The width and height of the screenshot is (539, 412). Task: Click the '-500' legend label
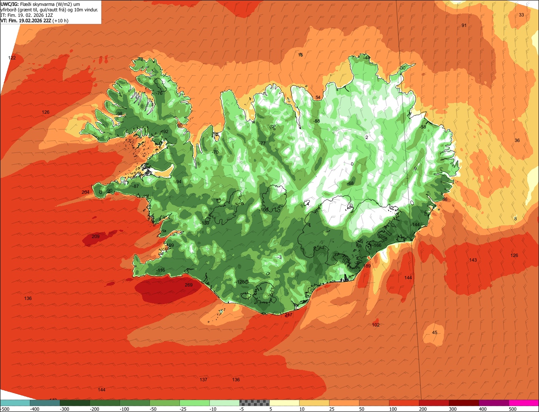pyautogui.click(x=5, y=409)
